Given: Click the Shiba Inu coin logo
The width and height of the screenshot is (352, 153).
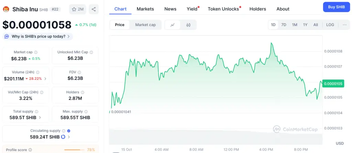Looking at the screenshot, I should [6, 9].
